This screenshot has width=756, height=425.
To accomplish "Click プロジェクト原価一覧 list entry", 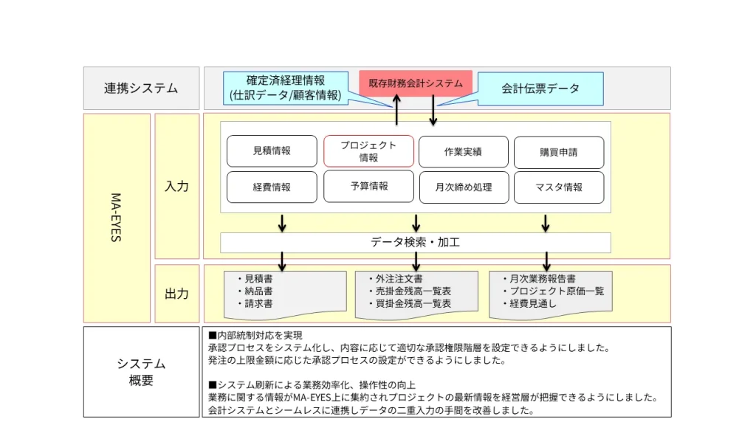I will [557, 291].
